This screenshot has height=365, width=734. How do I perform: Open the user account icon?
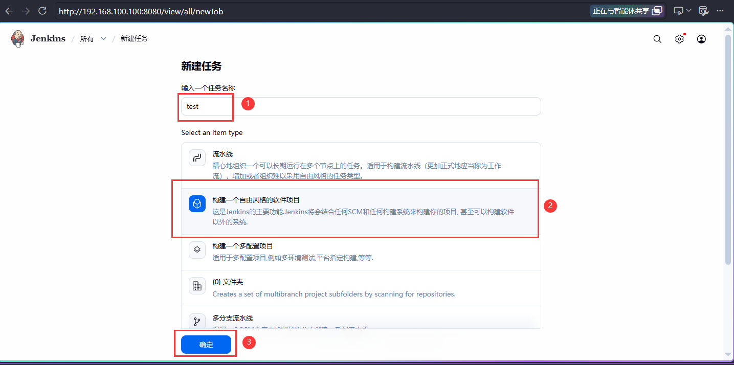click(701, 39)
